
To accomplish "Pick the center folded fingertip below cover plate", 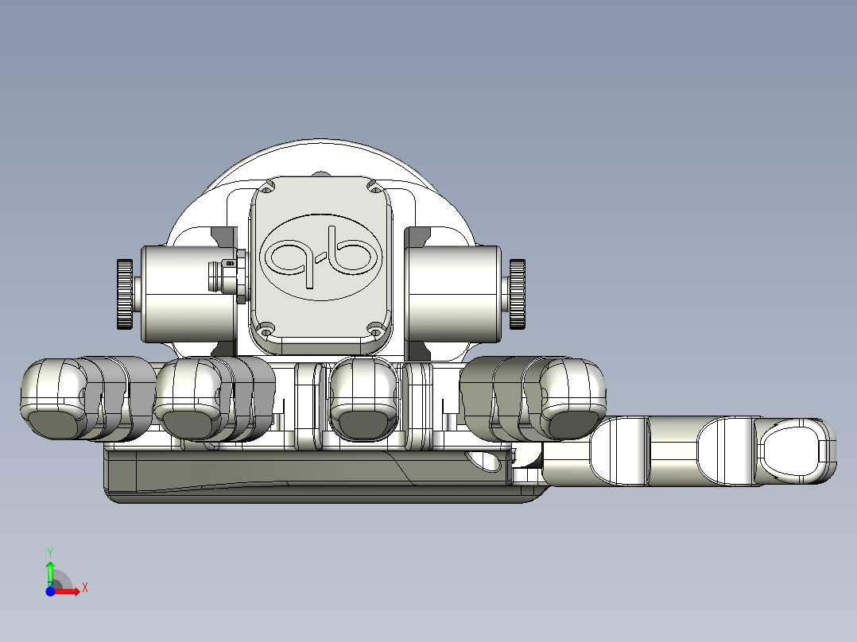I will (x=363, y=400).
